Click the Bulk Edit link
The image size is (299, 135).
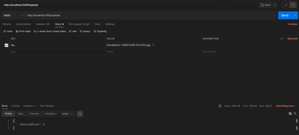(293, 39)
